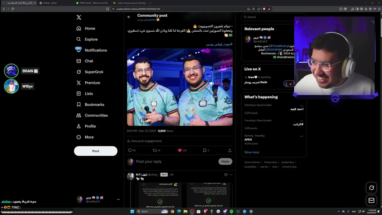Click the X logo in the sidebar
The image size is (382, 215).
click(x=79, y=17)
